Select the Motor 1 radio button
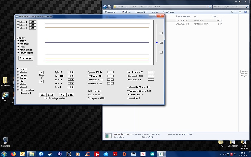 pos(18,22)
